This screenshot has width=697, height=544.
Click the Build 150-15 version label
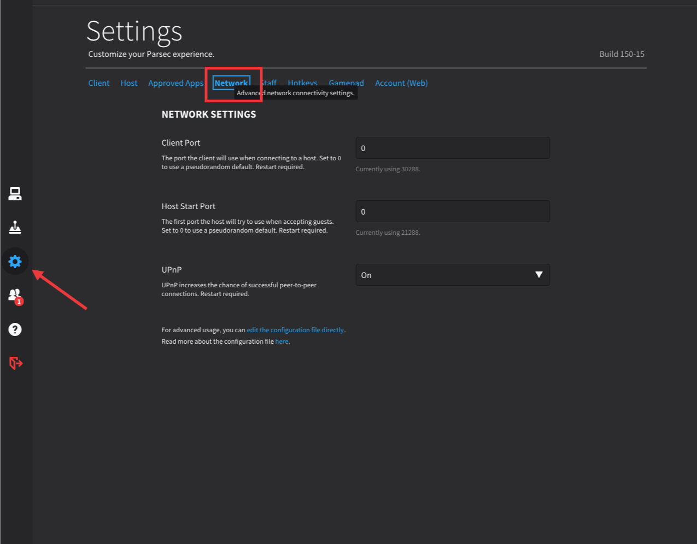[622, 54]
